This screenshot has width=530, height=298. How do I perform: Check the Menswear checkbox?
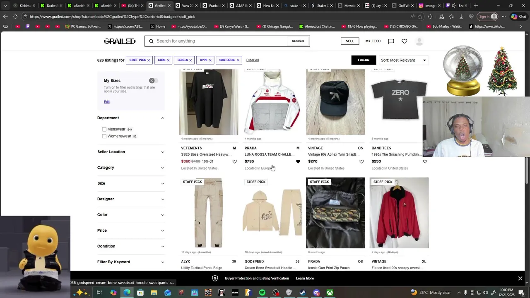coord(104,130)
